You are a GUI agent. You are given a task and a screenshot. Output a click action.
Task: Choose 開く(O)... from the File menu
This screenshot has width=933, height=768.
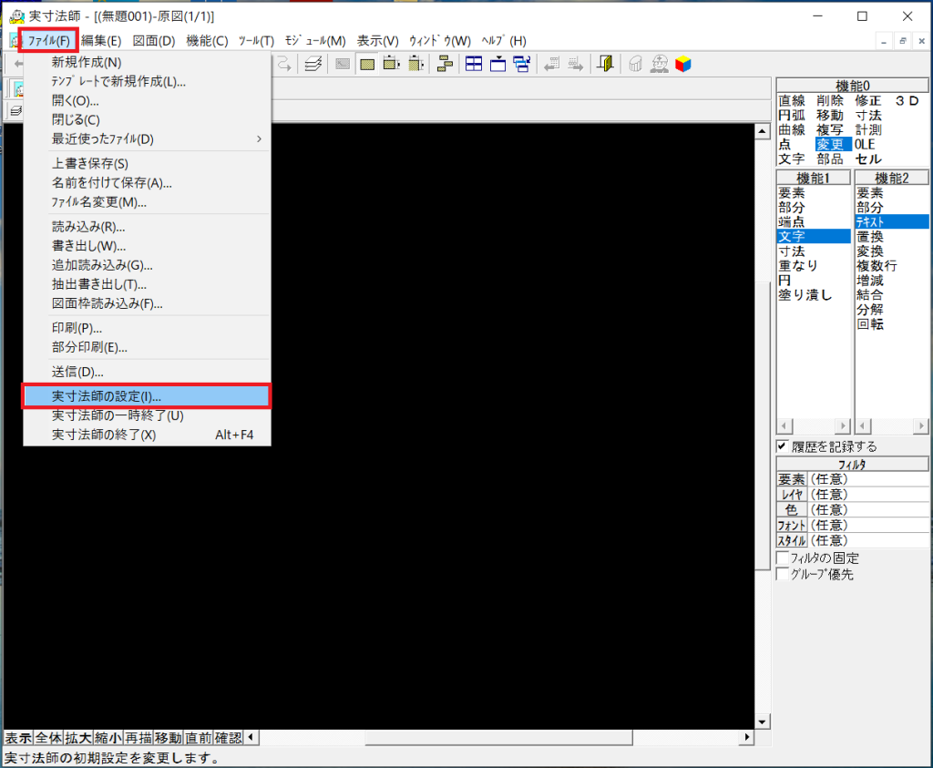coord(147,101)
